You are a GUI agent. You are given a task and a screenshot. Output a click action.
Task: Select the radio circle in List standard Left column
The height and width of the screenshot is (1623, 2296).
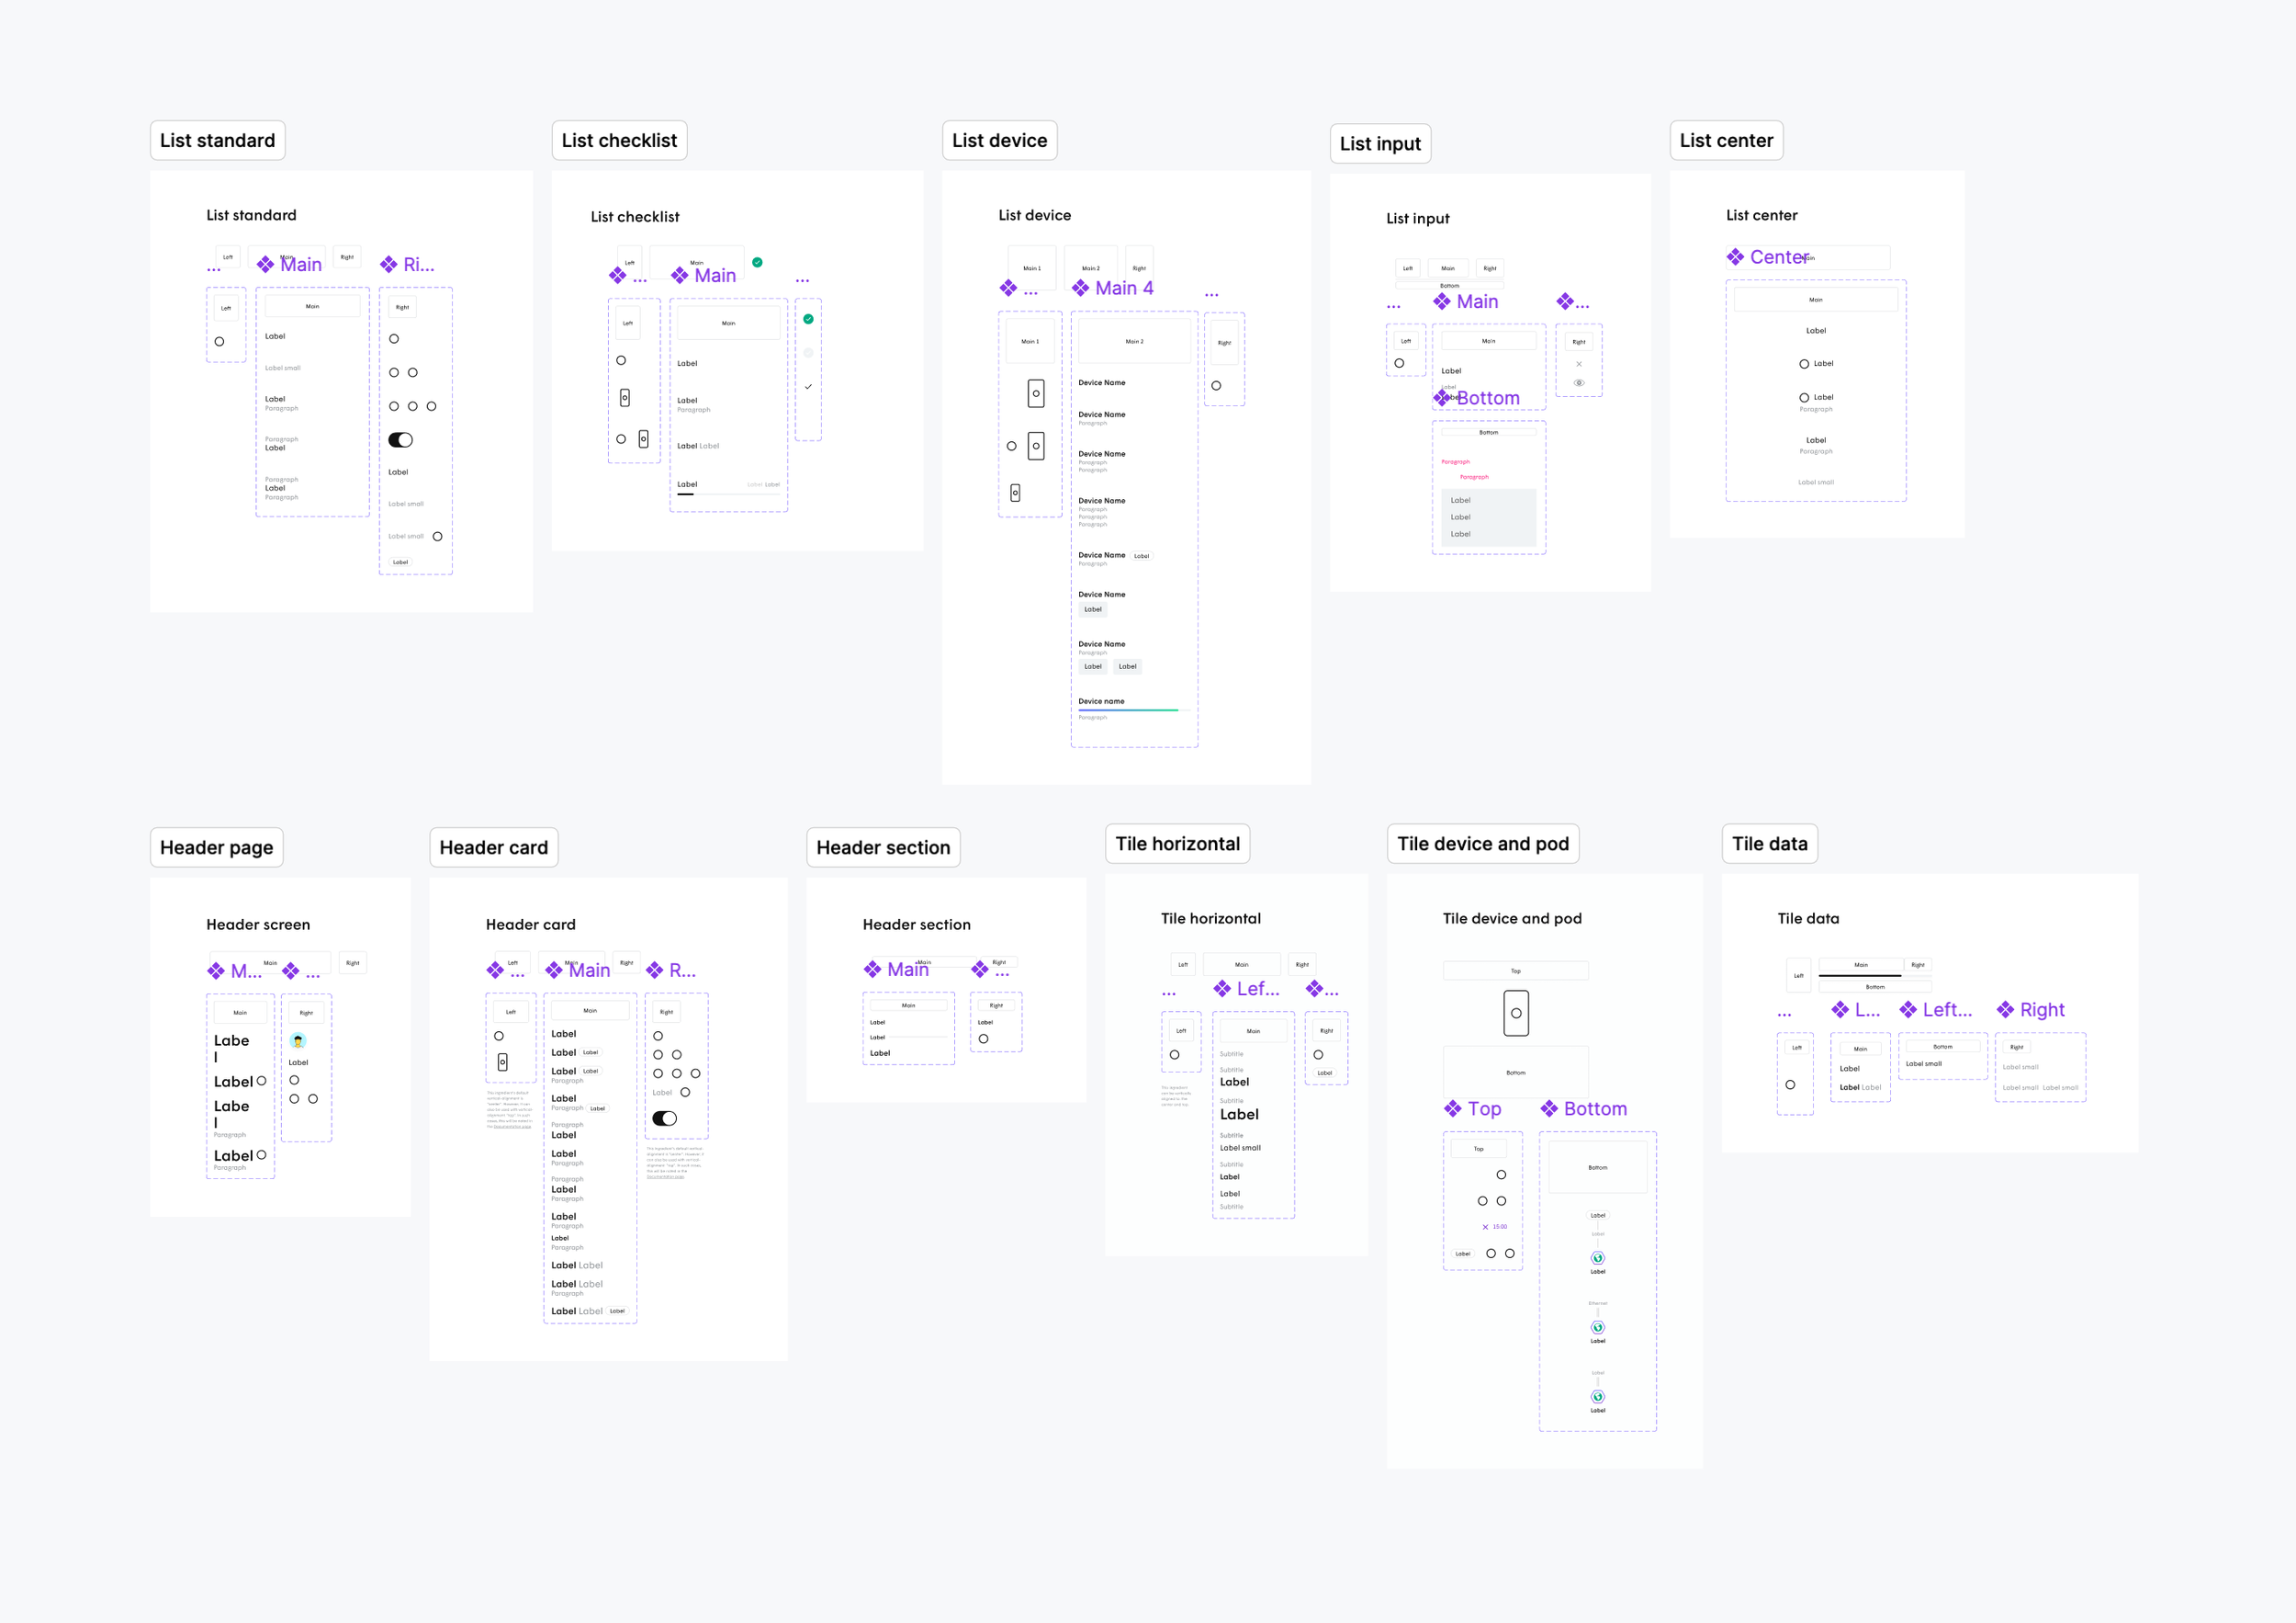pyautogui.click(x=219, y=342)
